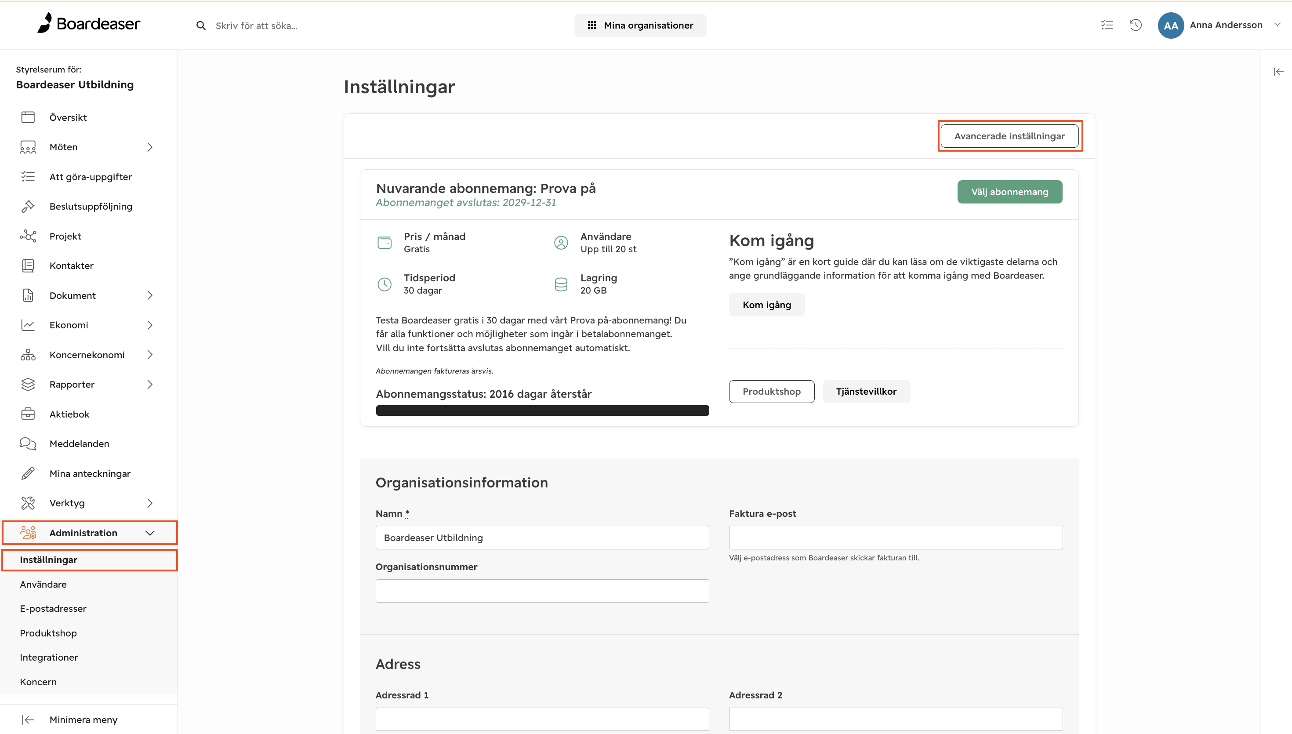1292x734 pixels.
Task: Click the Avancerade inställningar button
Action: [x=1009, y=136]
